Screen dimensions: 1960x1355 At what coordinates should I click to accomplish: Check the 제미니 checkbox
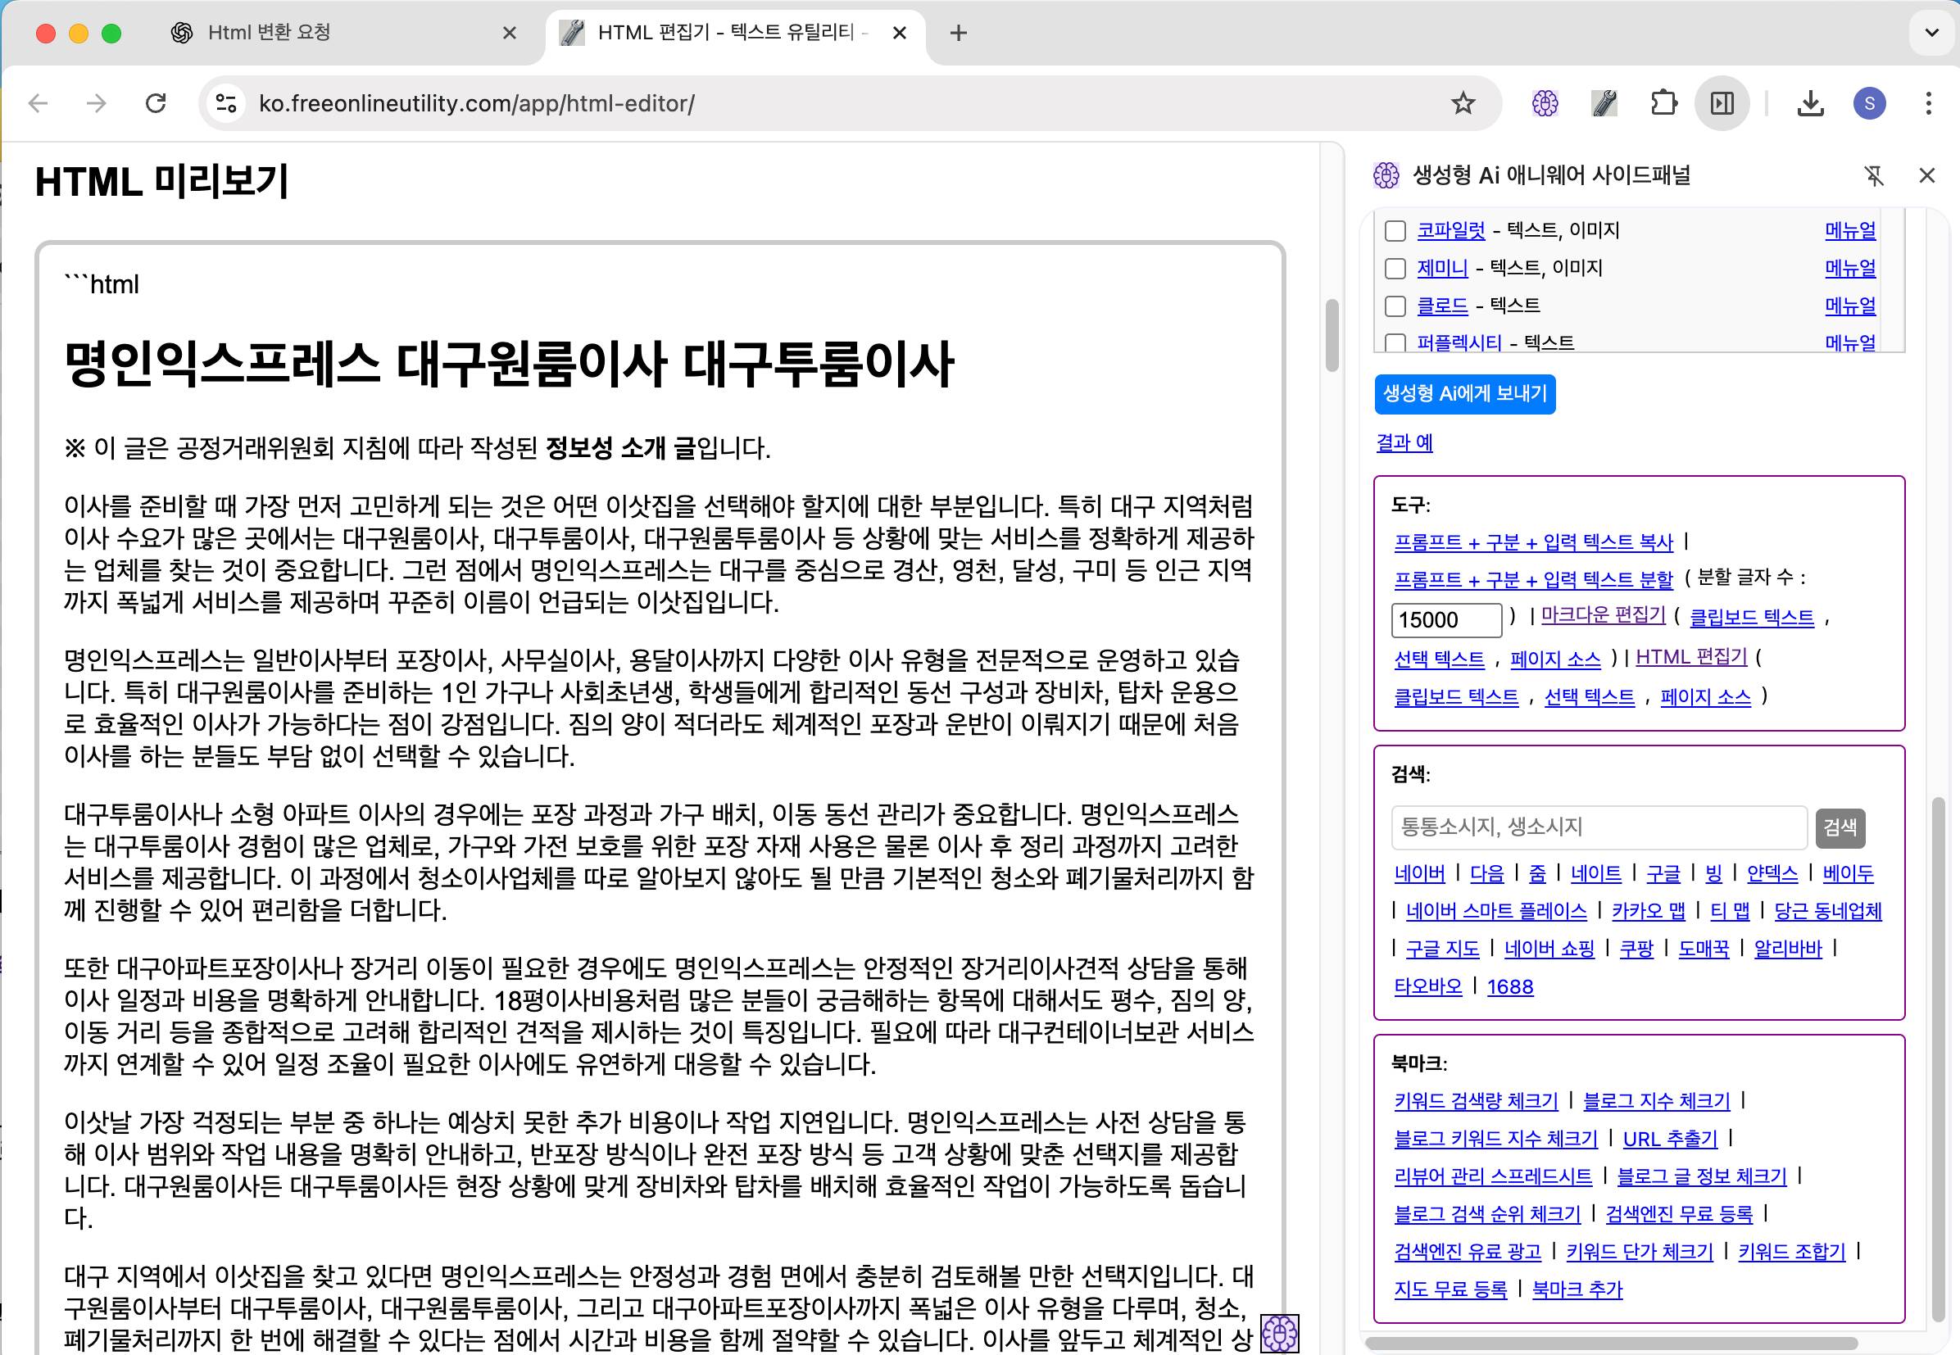click(x=1395, y=268)
